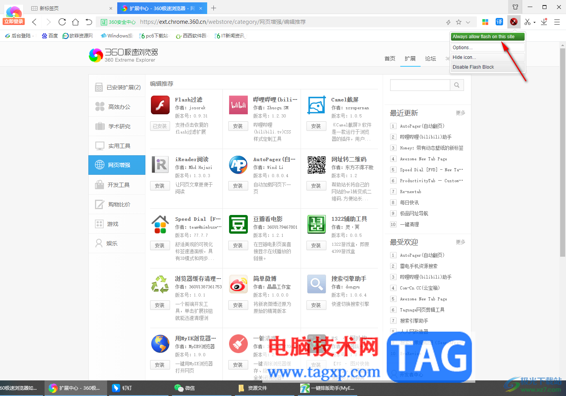Viewport: 566px width, 396px height.
Task: Install iReader阅读 extension
Action: pos(160,186)
